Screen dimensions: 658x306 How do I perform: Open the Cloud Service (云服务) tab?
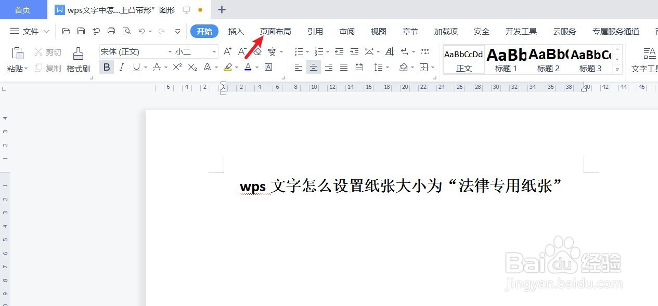tap(565, 31)
